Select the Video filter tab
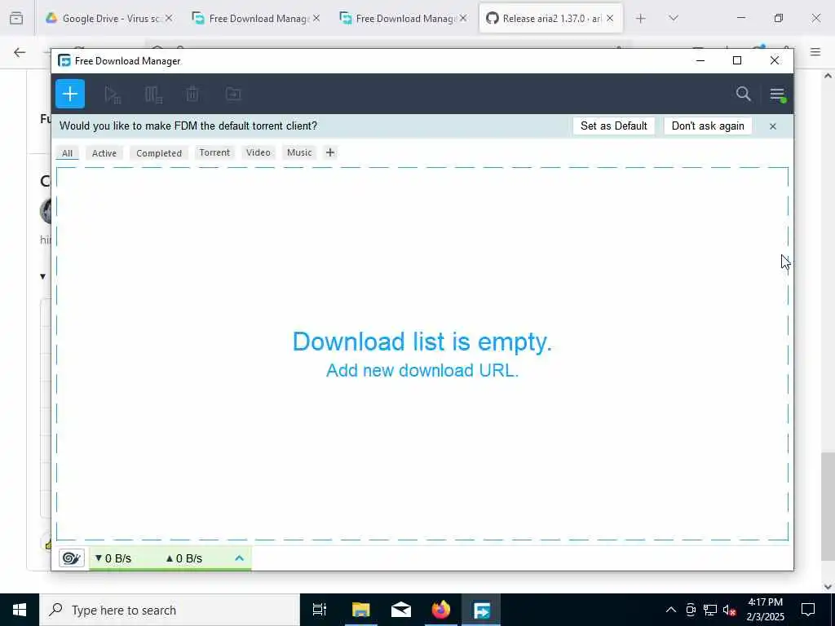Image resolution: width=835 pixels, height=626 pixels. (x=258, y=152)
